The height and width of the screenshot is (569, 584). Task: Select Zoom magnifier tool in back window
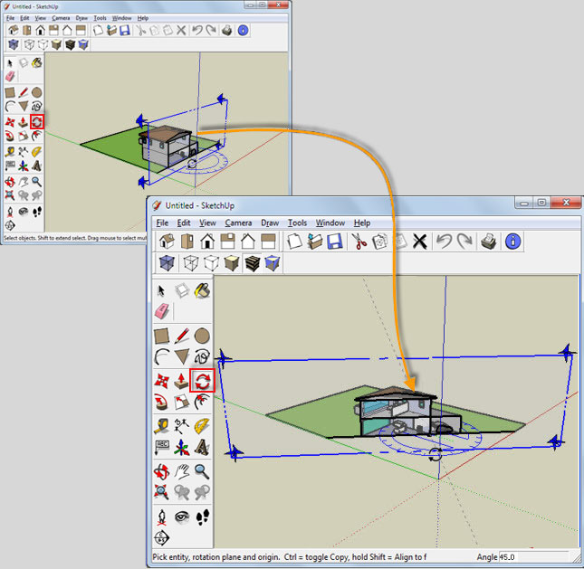36,182
